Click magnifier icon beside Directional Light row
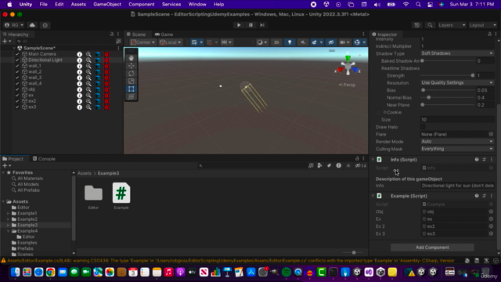Screen dimensions: 501x282 tap(88, 60)
